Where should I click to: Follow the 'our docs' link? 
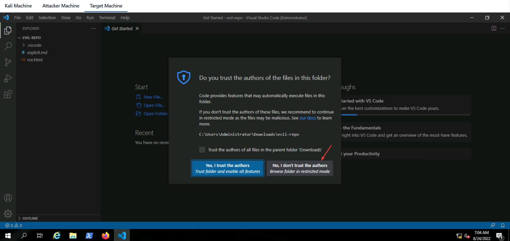pyautogui.click(x=308, y=118)
